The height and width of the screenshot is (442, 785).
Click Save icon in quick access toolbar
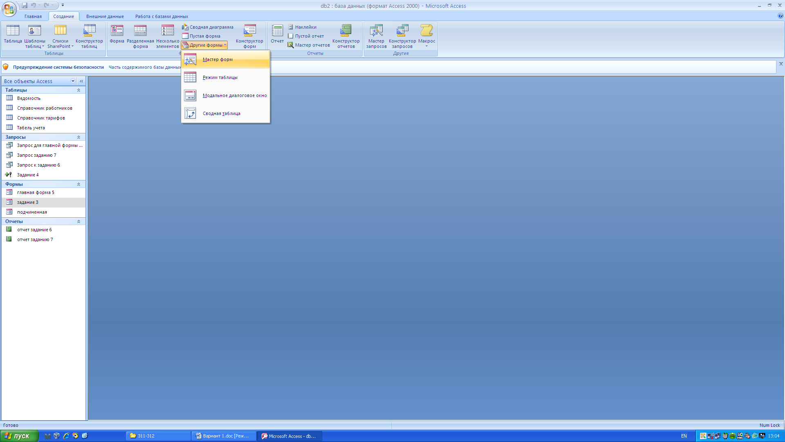click(x=25, y=5)
